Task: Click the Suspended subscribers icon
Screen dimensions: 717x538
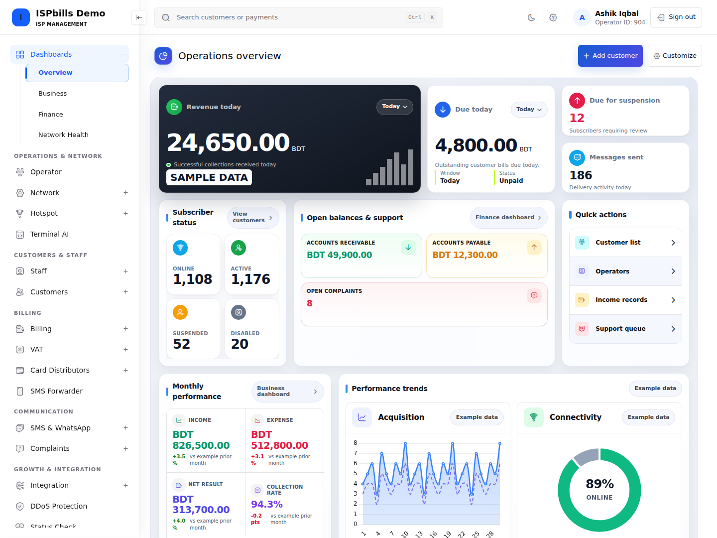Action: pos(180,312)
